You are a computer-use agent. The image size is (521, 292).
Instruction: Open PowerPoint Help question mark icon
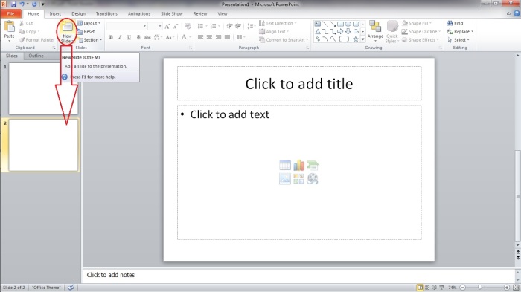point(517,13)
